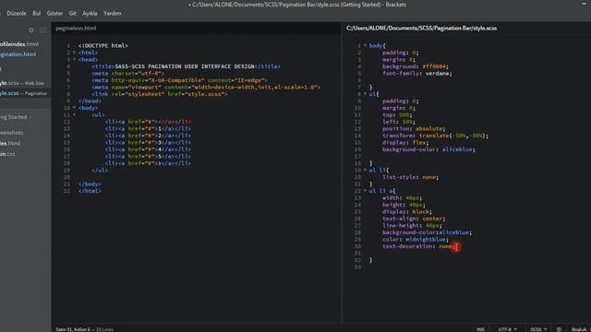The width and height of the screenshot is (591, 332).
Task: Collapse the <ul> tag on line 11
Action: pyautogui.click(x=74, y=114)
